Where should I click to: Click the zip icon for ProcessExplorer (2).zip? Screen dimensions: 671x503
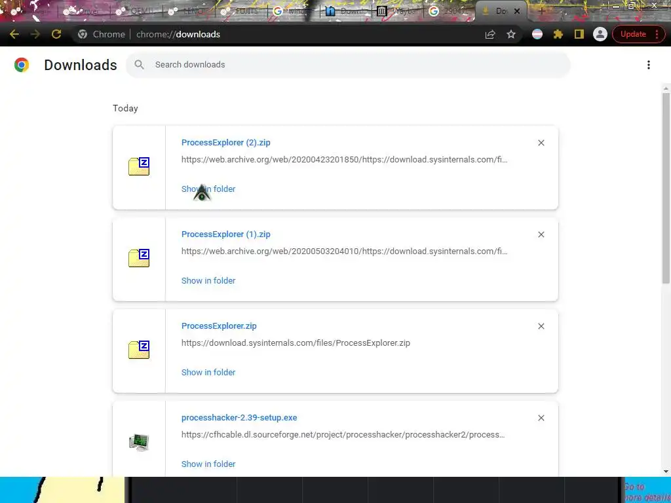tap(139, 166)
